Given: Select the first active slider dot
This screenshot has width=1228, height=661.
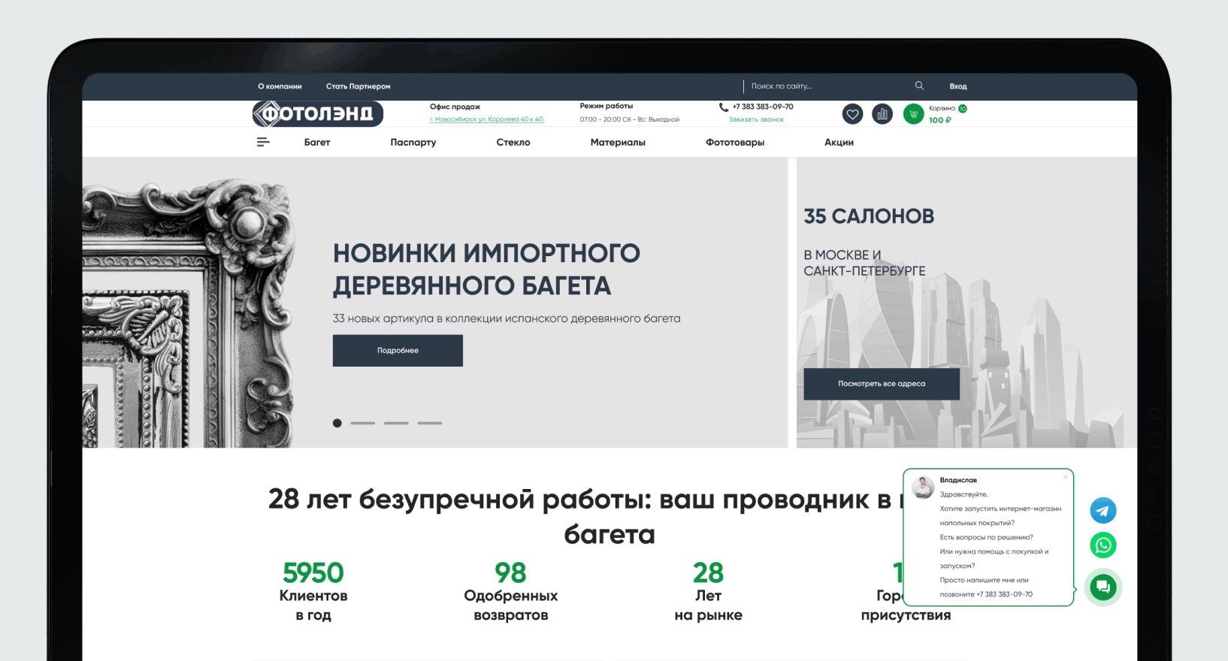Looking at the screenshot, I should tap(337, 423).
